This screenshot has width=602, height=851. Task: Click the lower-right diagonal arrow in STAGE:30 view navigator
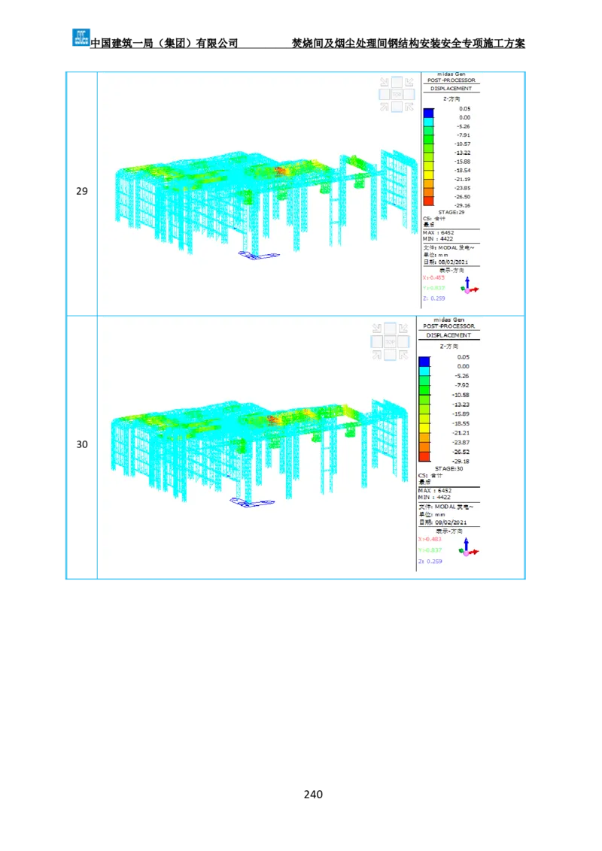coord(403,354)
